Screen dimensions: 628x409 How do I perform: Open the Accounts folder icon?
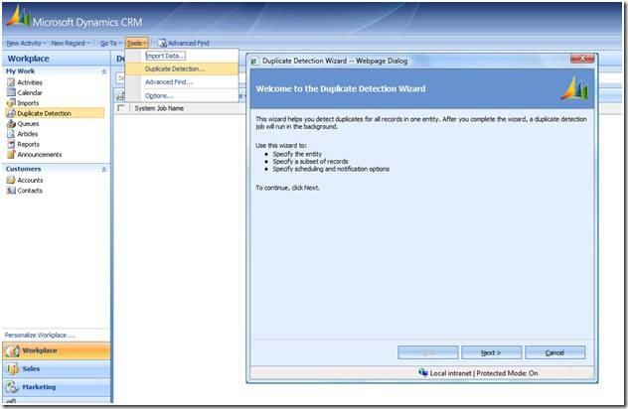[x=11, y=181]
